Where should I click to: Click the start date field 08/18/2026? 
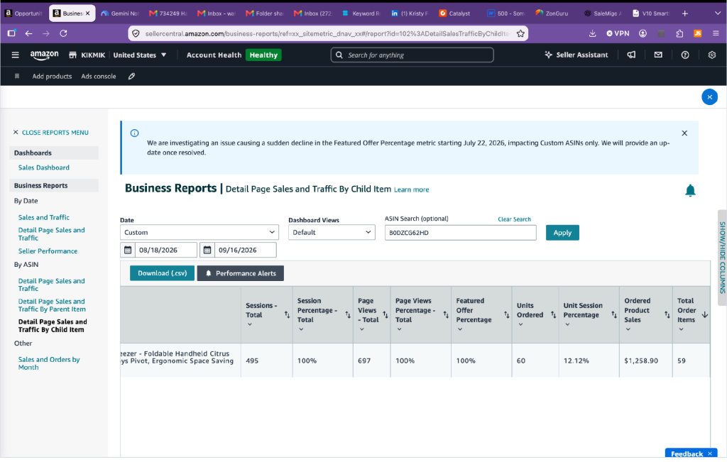pyautogui.click(x=165, y=251)
